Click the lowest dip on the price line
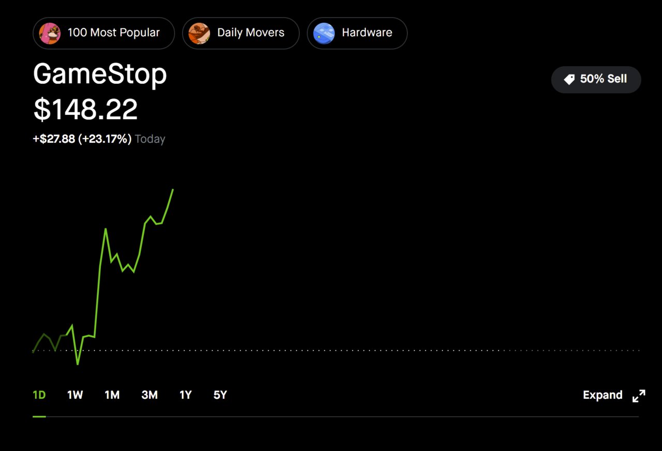This screenshot has width=662, height=451. pos(78,364)
